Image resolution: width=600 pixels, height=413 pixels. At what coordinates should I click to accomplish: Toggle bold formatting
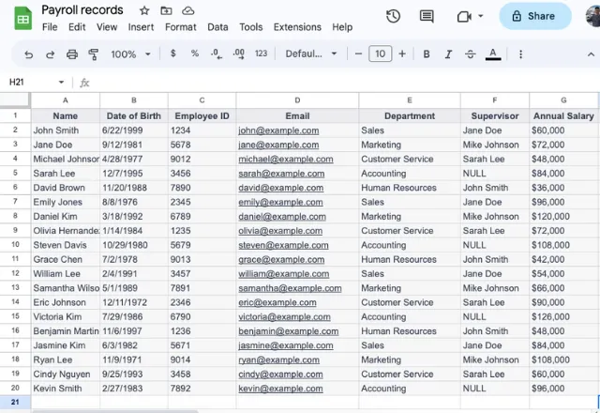[x=427, y=54]
